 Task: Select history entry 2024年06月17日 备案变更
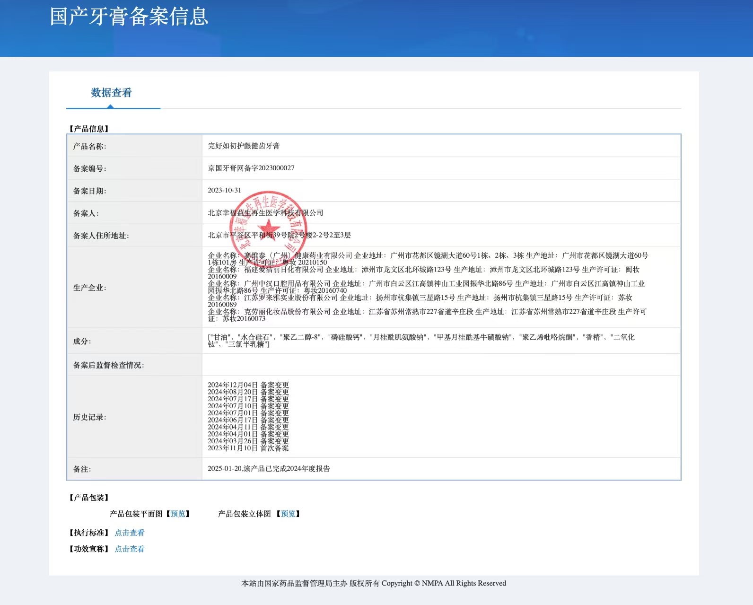click(x=248, y=420)
